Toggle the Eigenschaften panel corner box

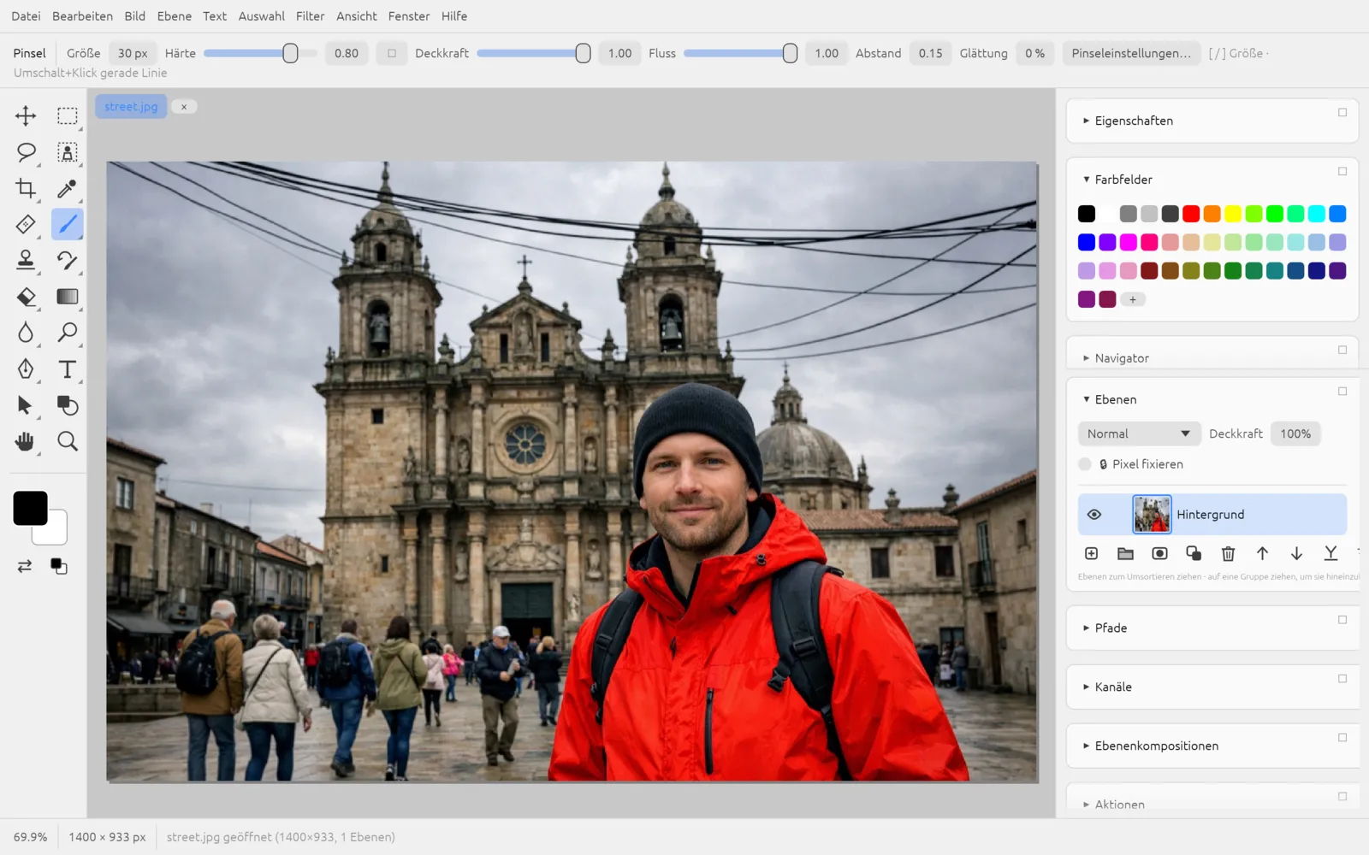[1342, 113]
